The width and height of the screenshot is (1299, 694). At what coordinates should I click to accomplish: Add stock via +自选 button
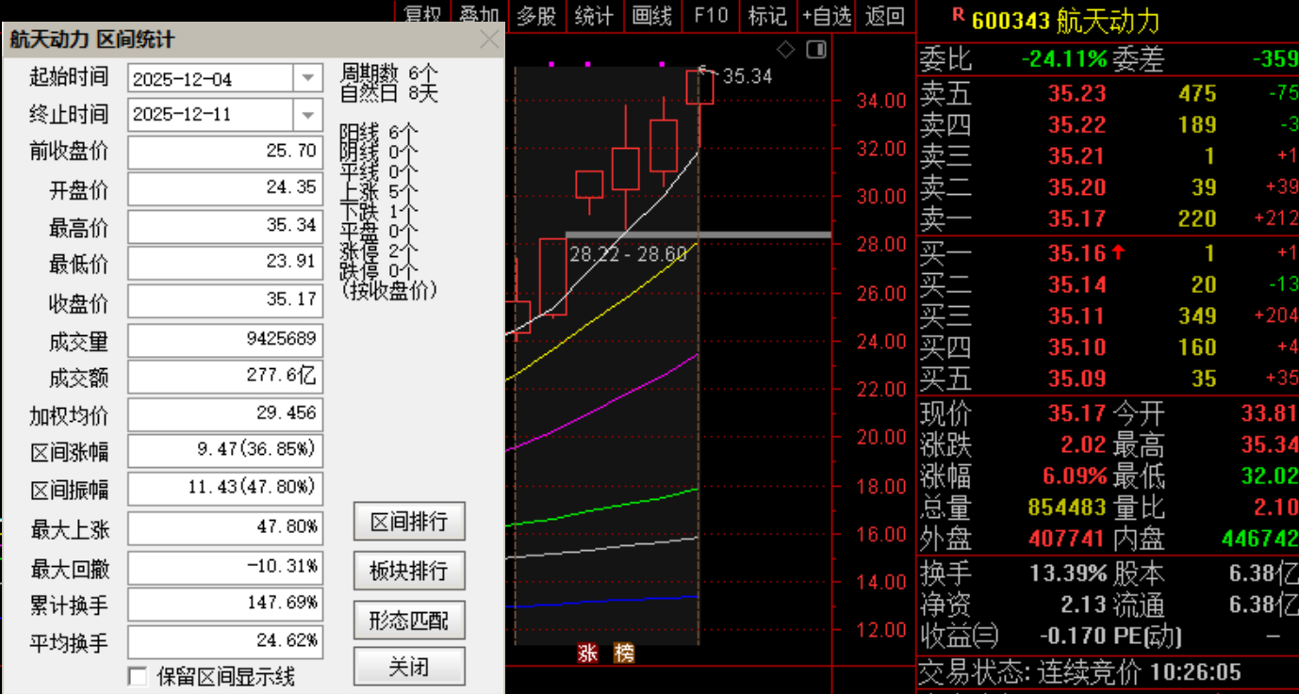tap(827, 15)
